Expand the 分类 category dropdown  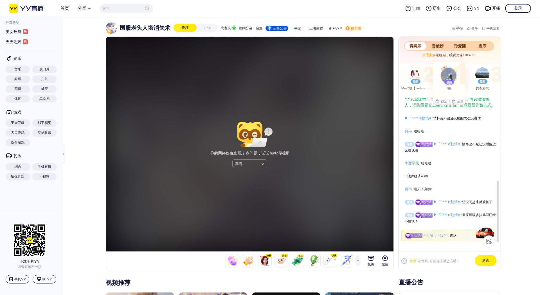84,8
